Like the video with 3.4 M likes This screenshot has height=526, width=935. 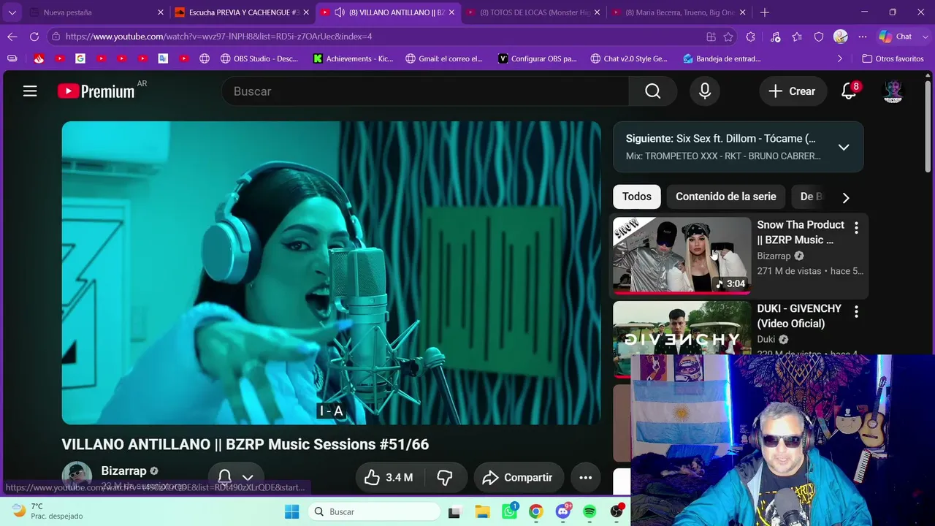point(389,478)
